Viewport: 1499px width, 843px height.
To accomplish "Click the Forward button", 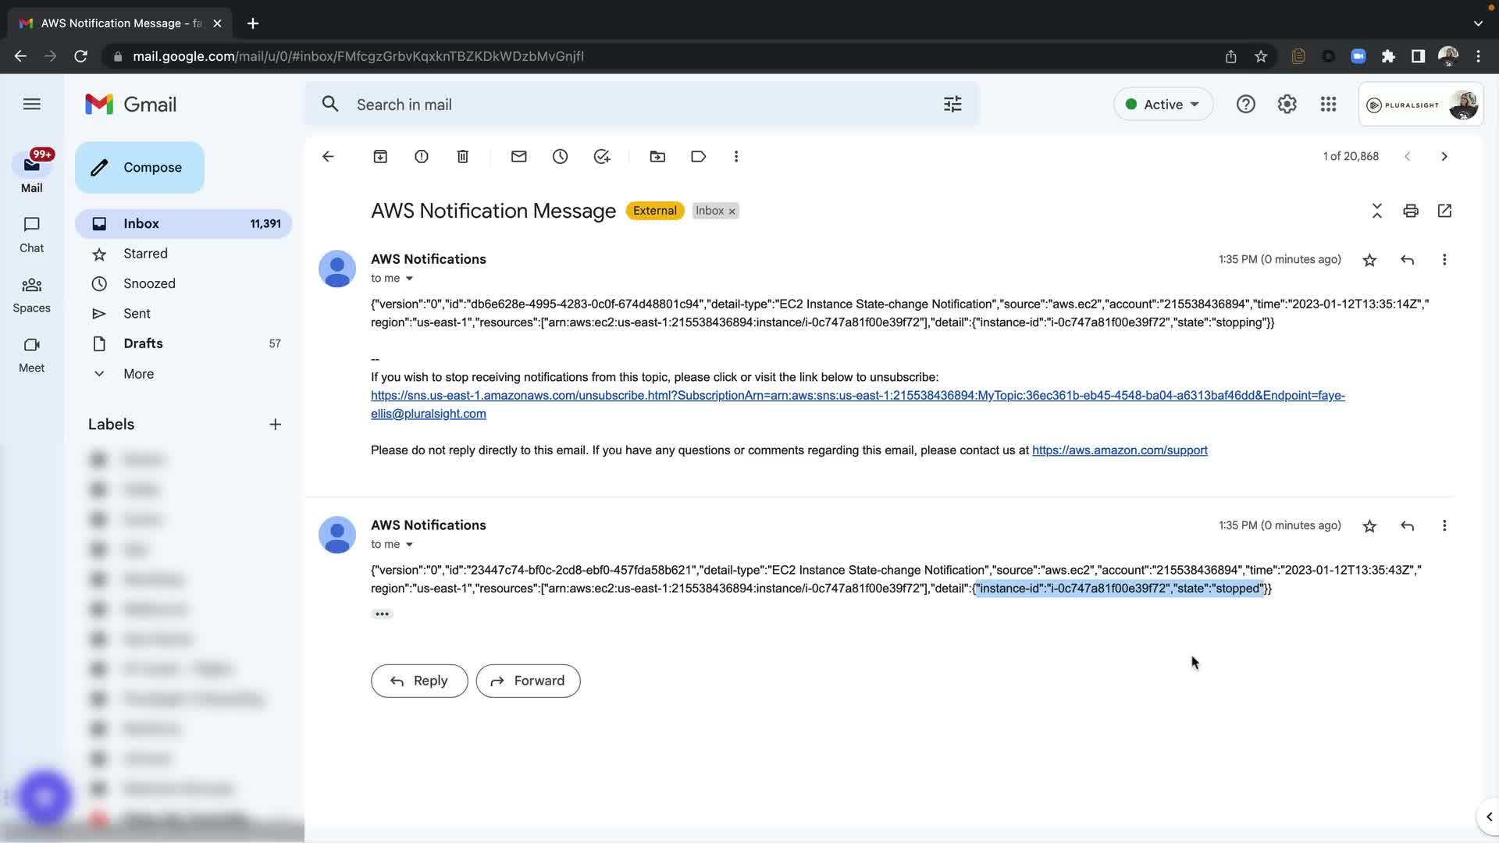I will click(528, 681).
